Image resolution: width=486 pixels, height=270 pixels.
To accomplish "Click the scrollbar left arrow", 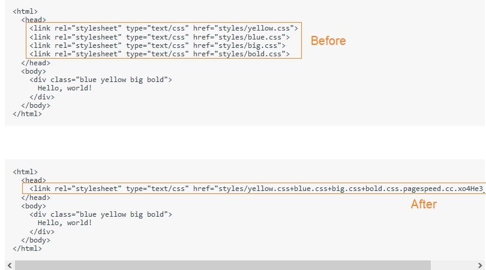I will click(x=9, y=265).
